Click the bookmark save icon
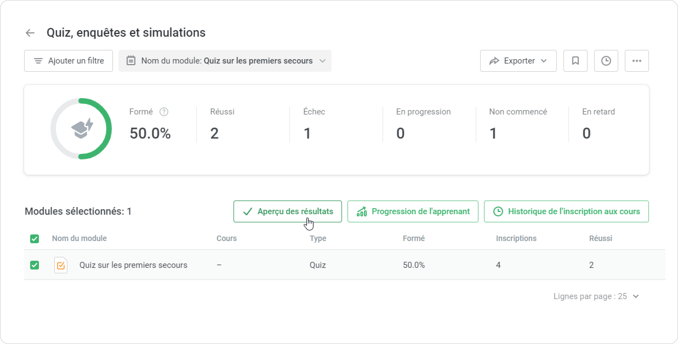The image size is (678, 344). click(x=575, y=61)
